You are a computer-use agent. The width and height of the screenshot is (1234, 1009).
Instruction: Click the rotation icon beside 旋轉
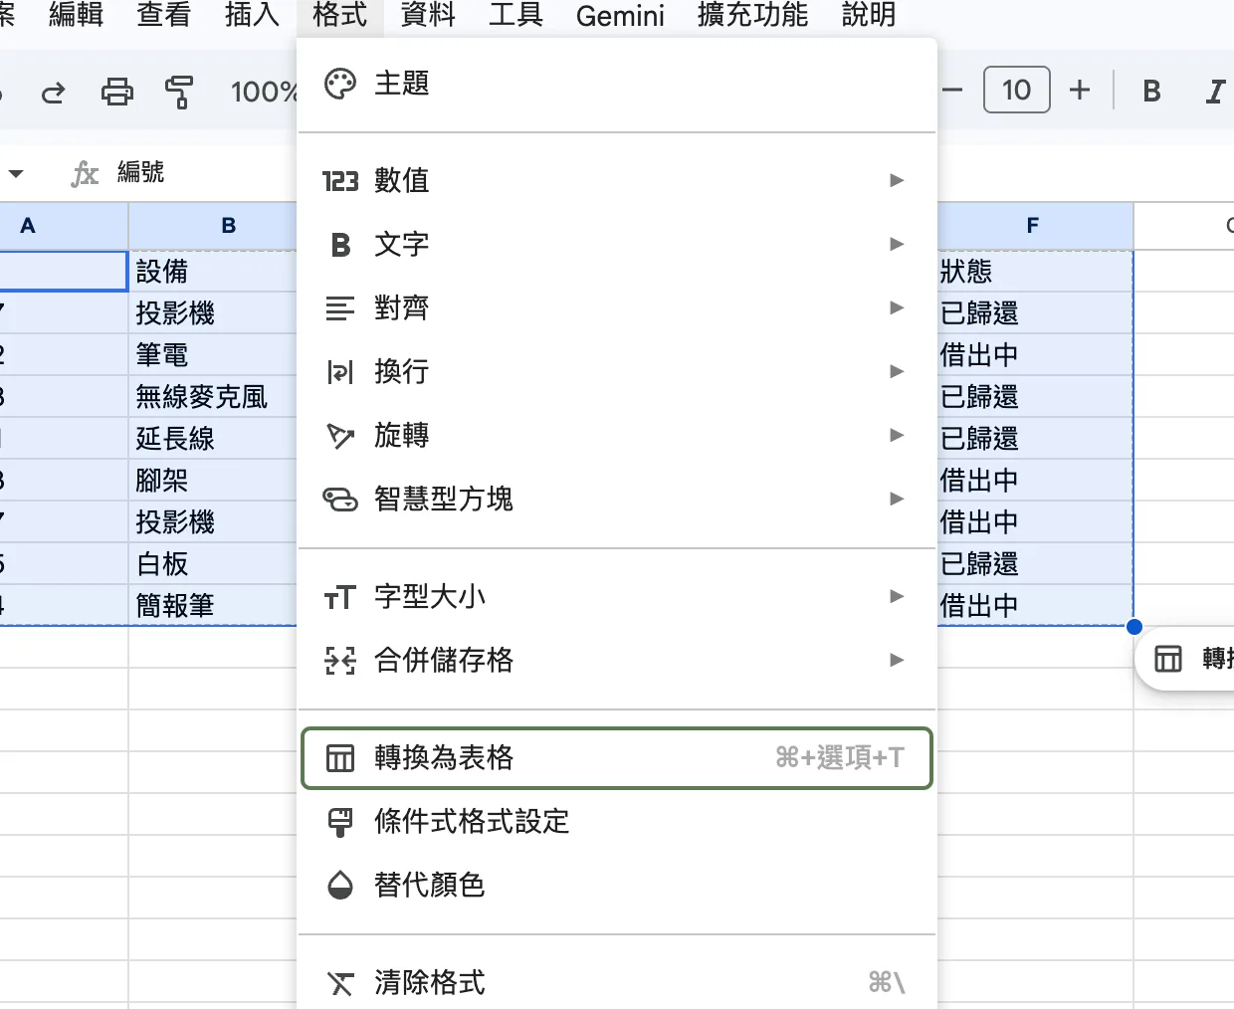340,436
